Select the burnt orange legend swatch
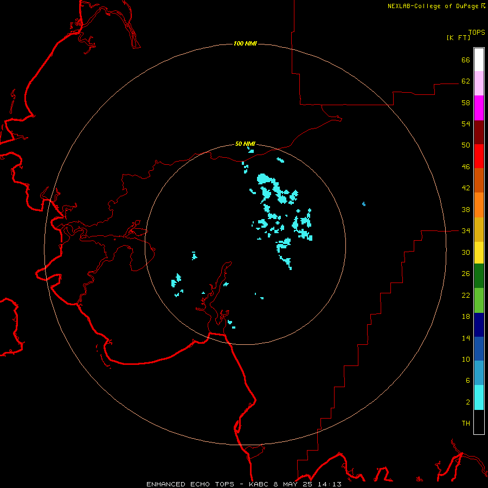The image size is (488, 488). (479, 180)
